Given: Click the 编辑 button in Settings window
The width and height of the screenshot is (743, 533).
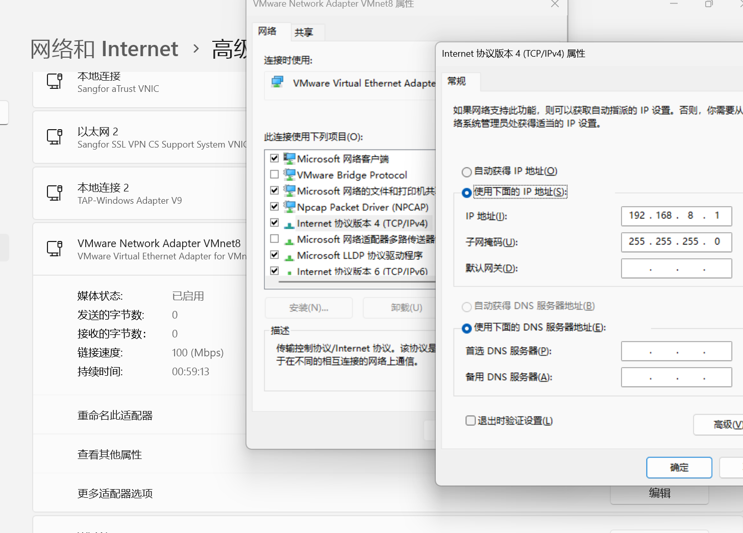Looking at the screenshot, I should [659, 493].
